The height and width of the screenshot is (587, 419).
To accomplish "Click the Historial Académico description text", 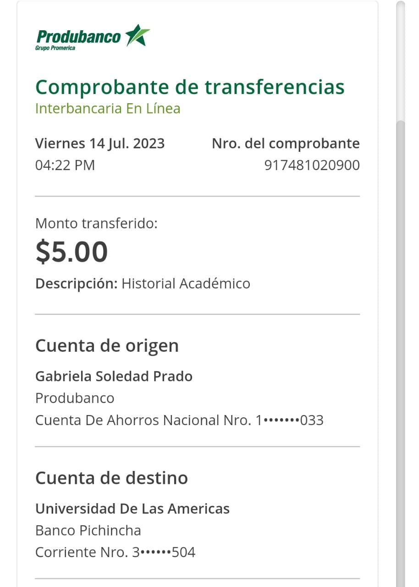I will 186,283.
